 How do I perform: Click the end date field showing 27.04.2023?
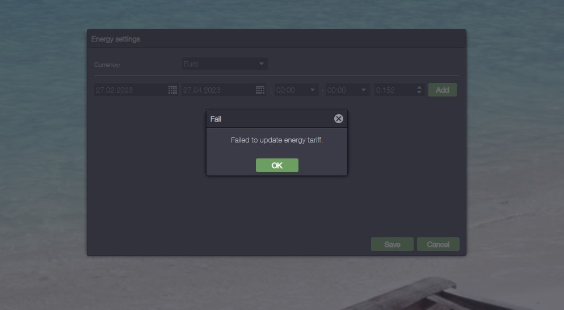218,90
